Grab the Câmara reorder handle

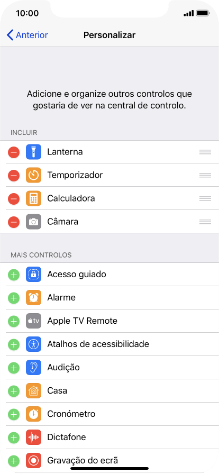[x=205, y=222]
